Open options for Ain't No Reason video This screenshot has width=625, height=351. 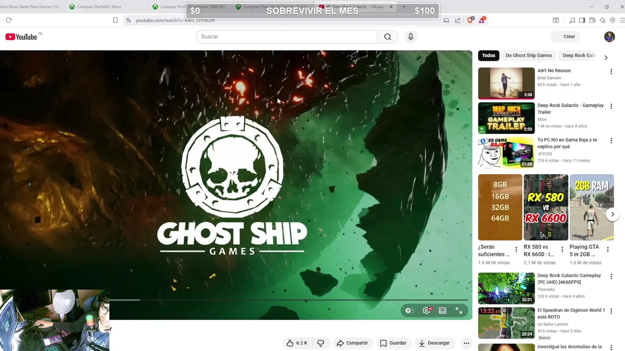point(611,72)
